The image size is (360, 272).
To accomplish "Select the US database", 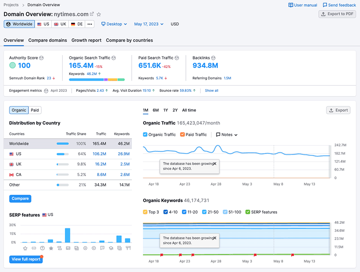I will pyautogui.click(x=43, y=24).
